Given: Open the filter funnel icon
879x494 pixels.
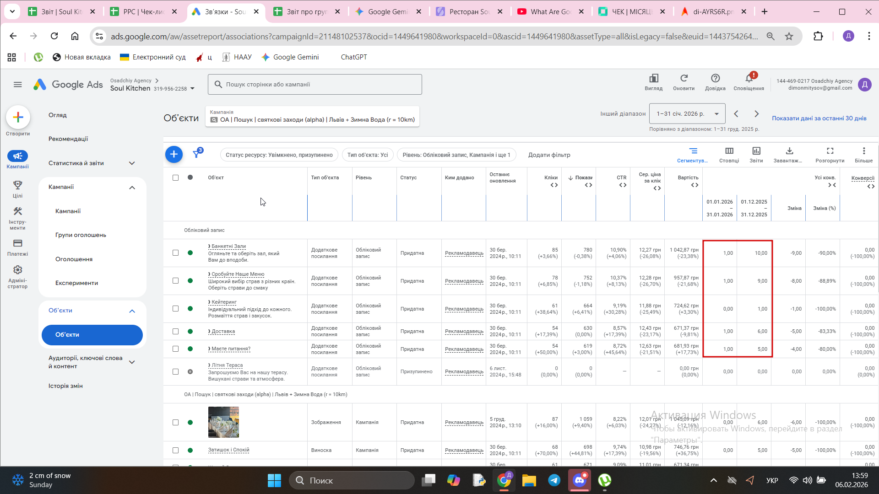Looking at the screenshot, I should (197, 154).
